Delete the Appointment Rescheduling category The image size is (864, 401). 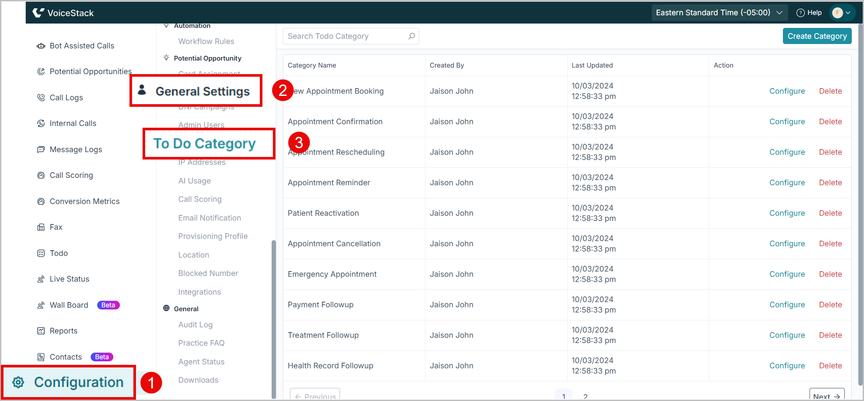coord(830,152)
